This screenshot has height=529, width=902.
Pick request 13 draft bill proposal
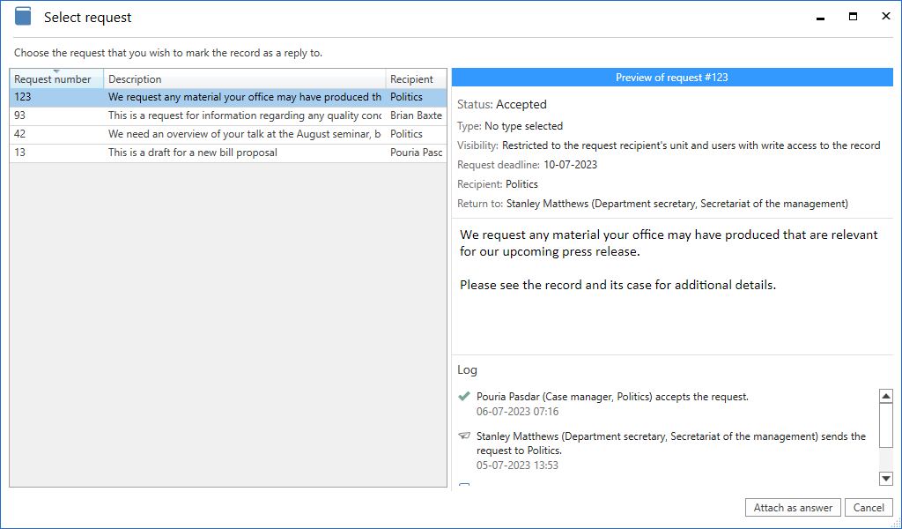coord(192,153)
